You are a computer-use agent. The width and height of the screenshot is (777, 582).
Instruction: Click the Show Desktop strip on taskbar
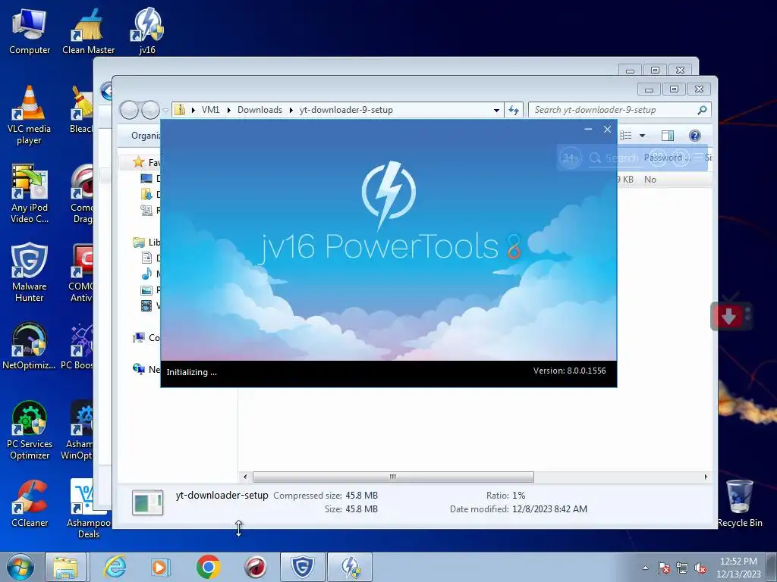(772, 567)
